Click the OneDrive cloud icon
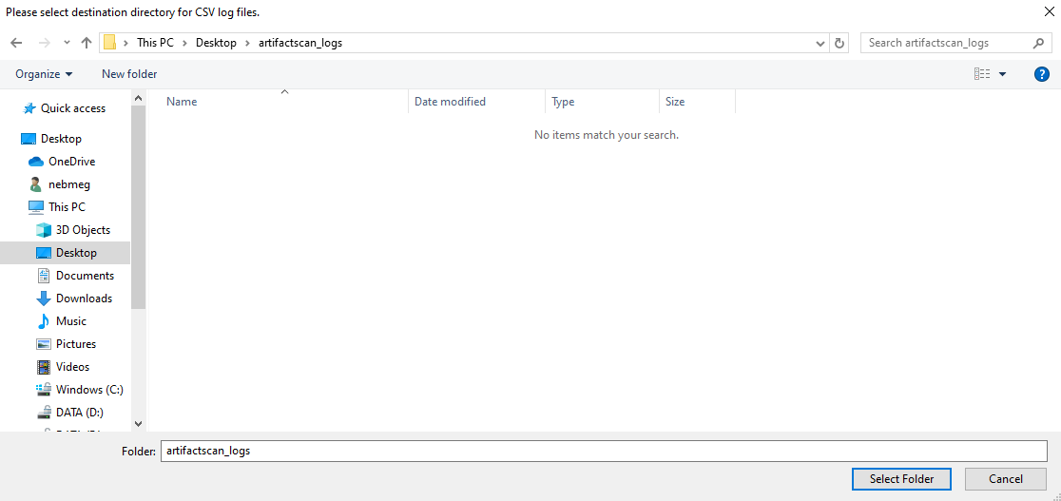This screenshot has height=501, width=1061. (x=36, y=162)
